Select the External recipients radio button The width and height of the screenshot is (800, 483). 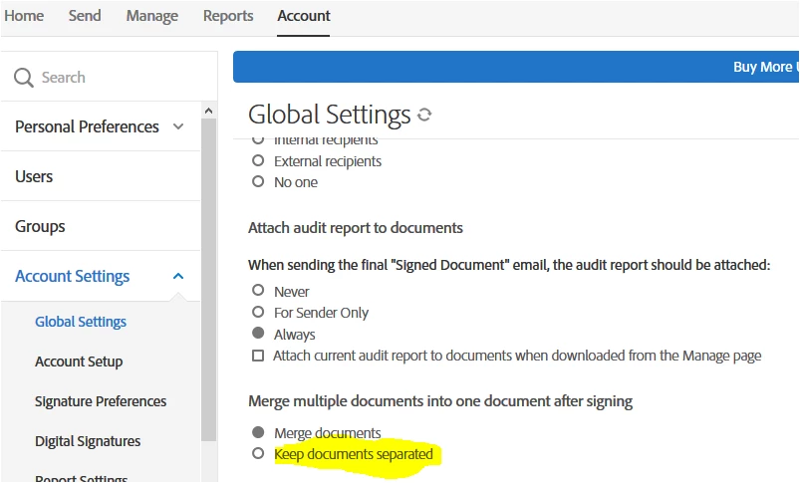258,160
